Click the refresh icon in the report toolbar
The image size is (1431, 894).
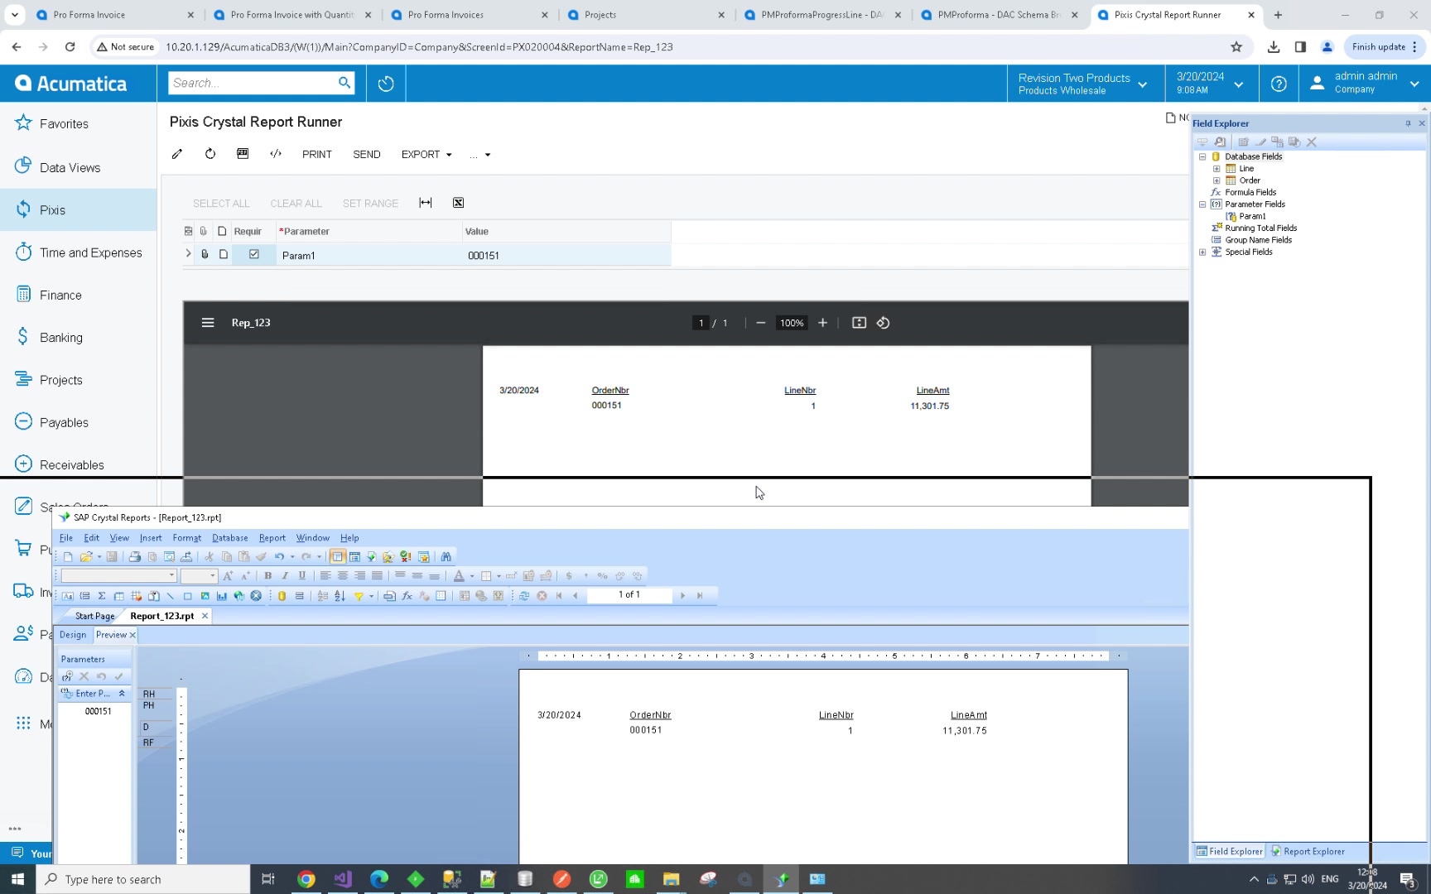pyautogui.click(x=210, y=154)
